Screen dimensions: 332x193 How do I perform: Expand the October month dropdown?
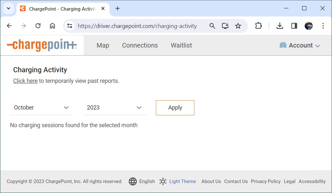[x=42, y=108]
